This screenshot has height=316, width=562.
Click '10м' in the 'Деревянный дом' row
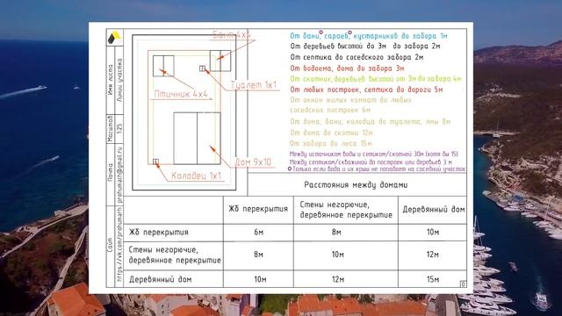pos(260,279)
